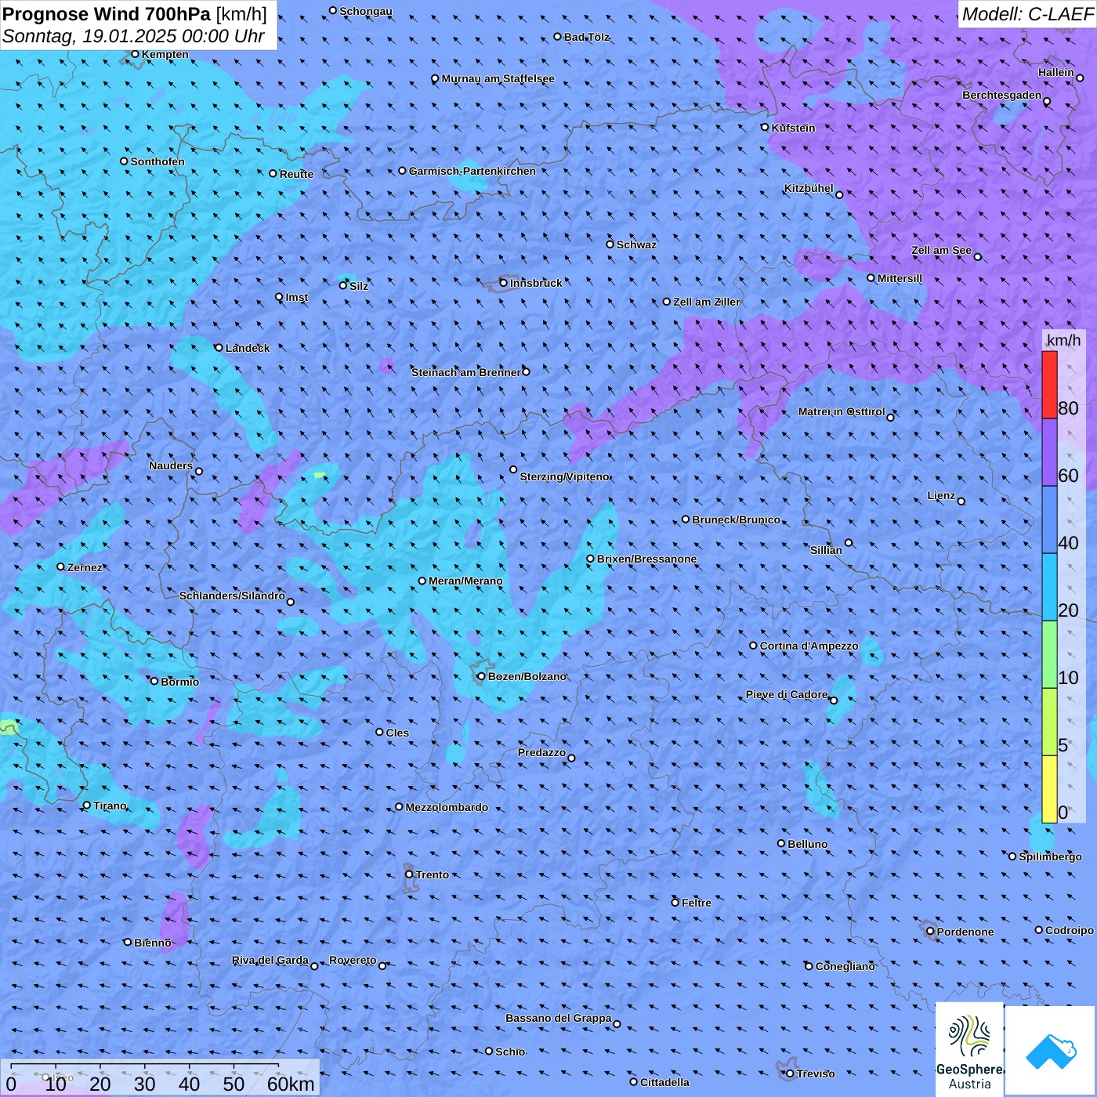The image size is (1097, 1097).
Task: Click the Kitzbühel label
Action: coord(809,188)
